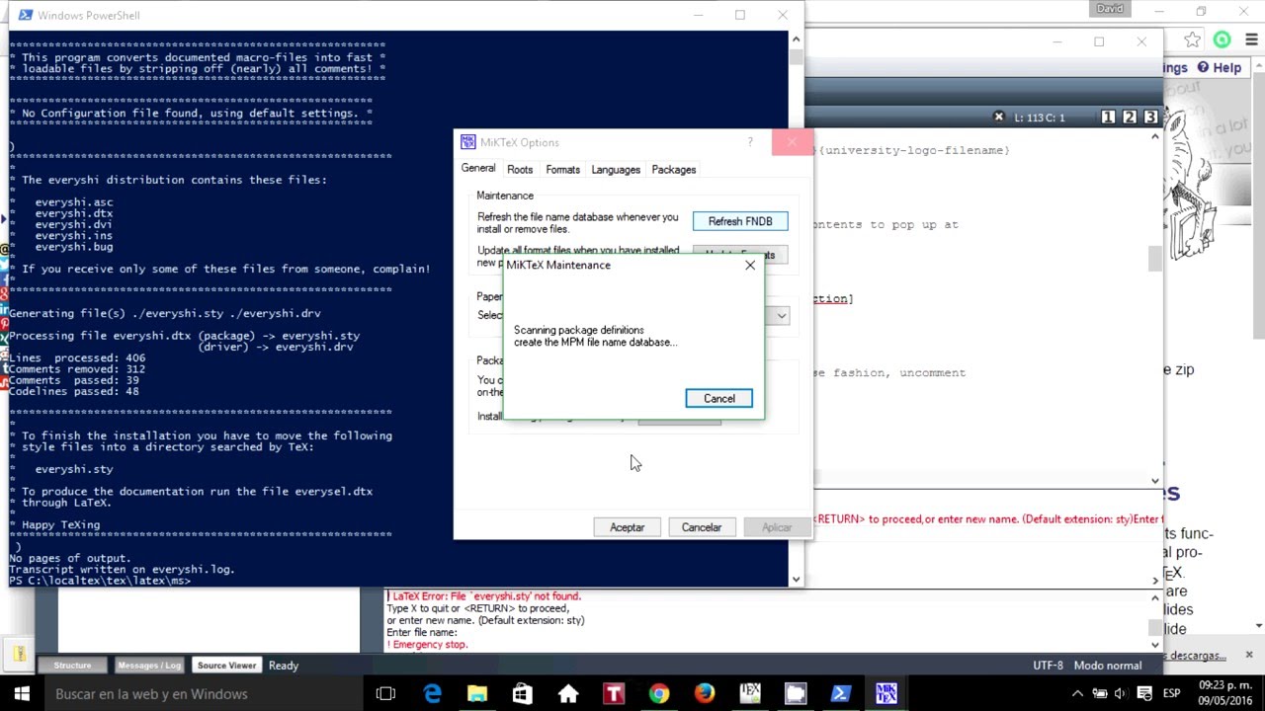
Task: Switch to the TeX editor taskbar icon
Action: [750, 694]
